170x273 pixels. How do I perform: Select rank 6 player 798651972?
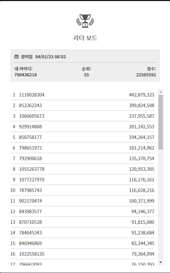click(31, 148)
